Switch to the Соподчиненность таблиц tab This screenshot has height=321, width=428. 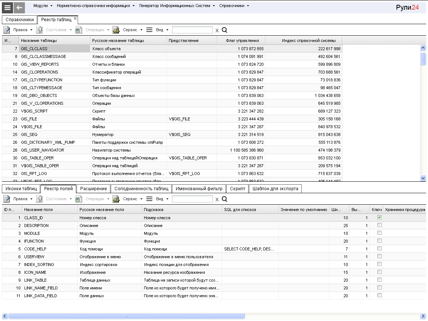pyautogui.click(x=142, y=189)
